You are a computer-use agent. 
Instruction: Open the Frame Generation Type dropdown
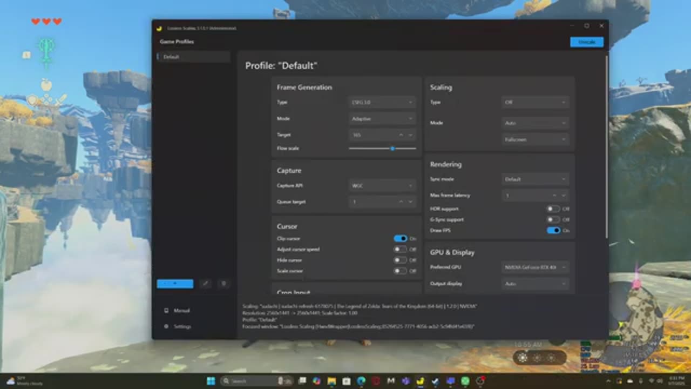pyautogui.click(x=382, y=102)
